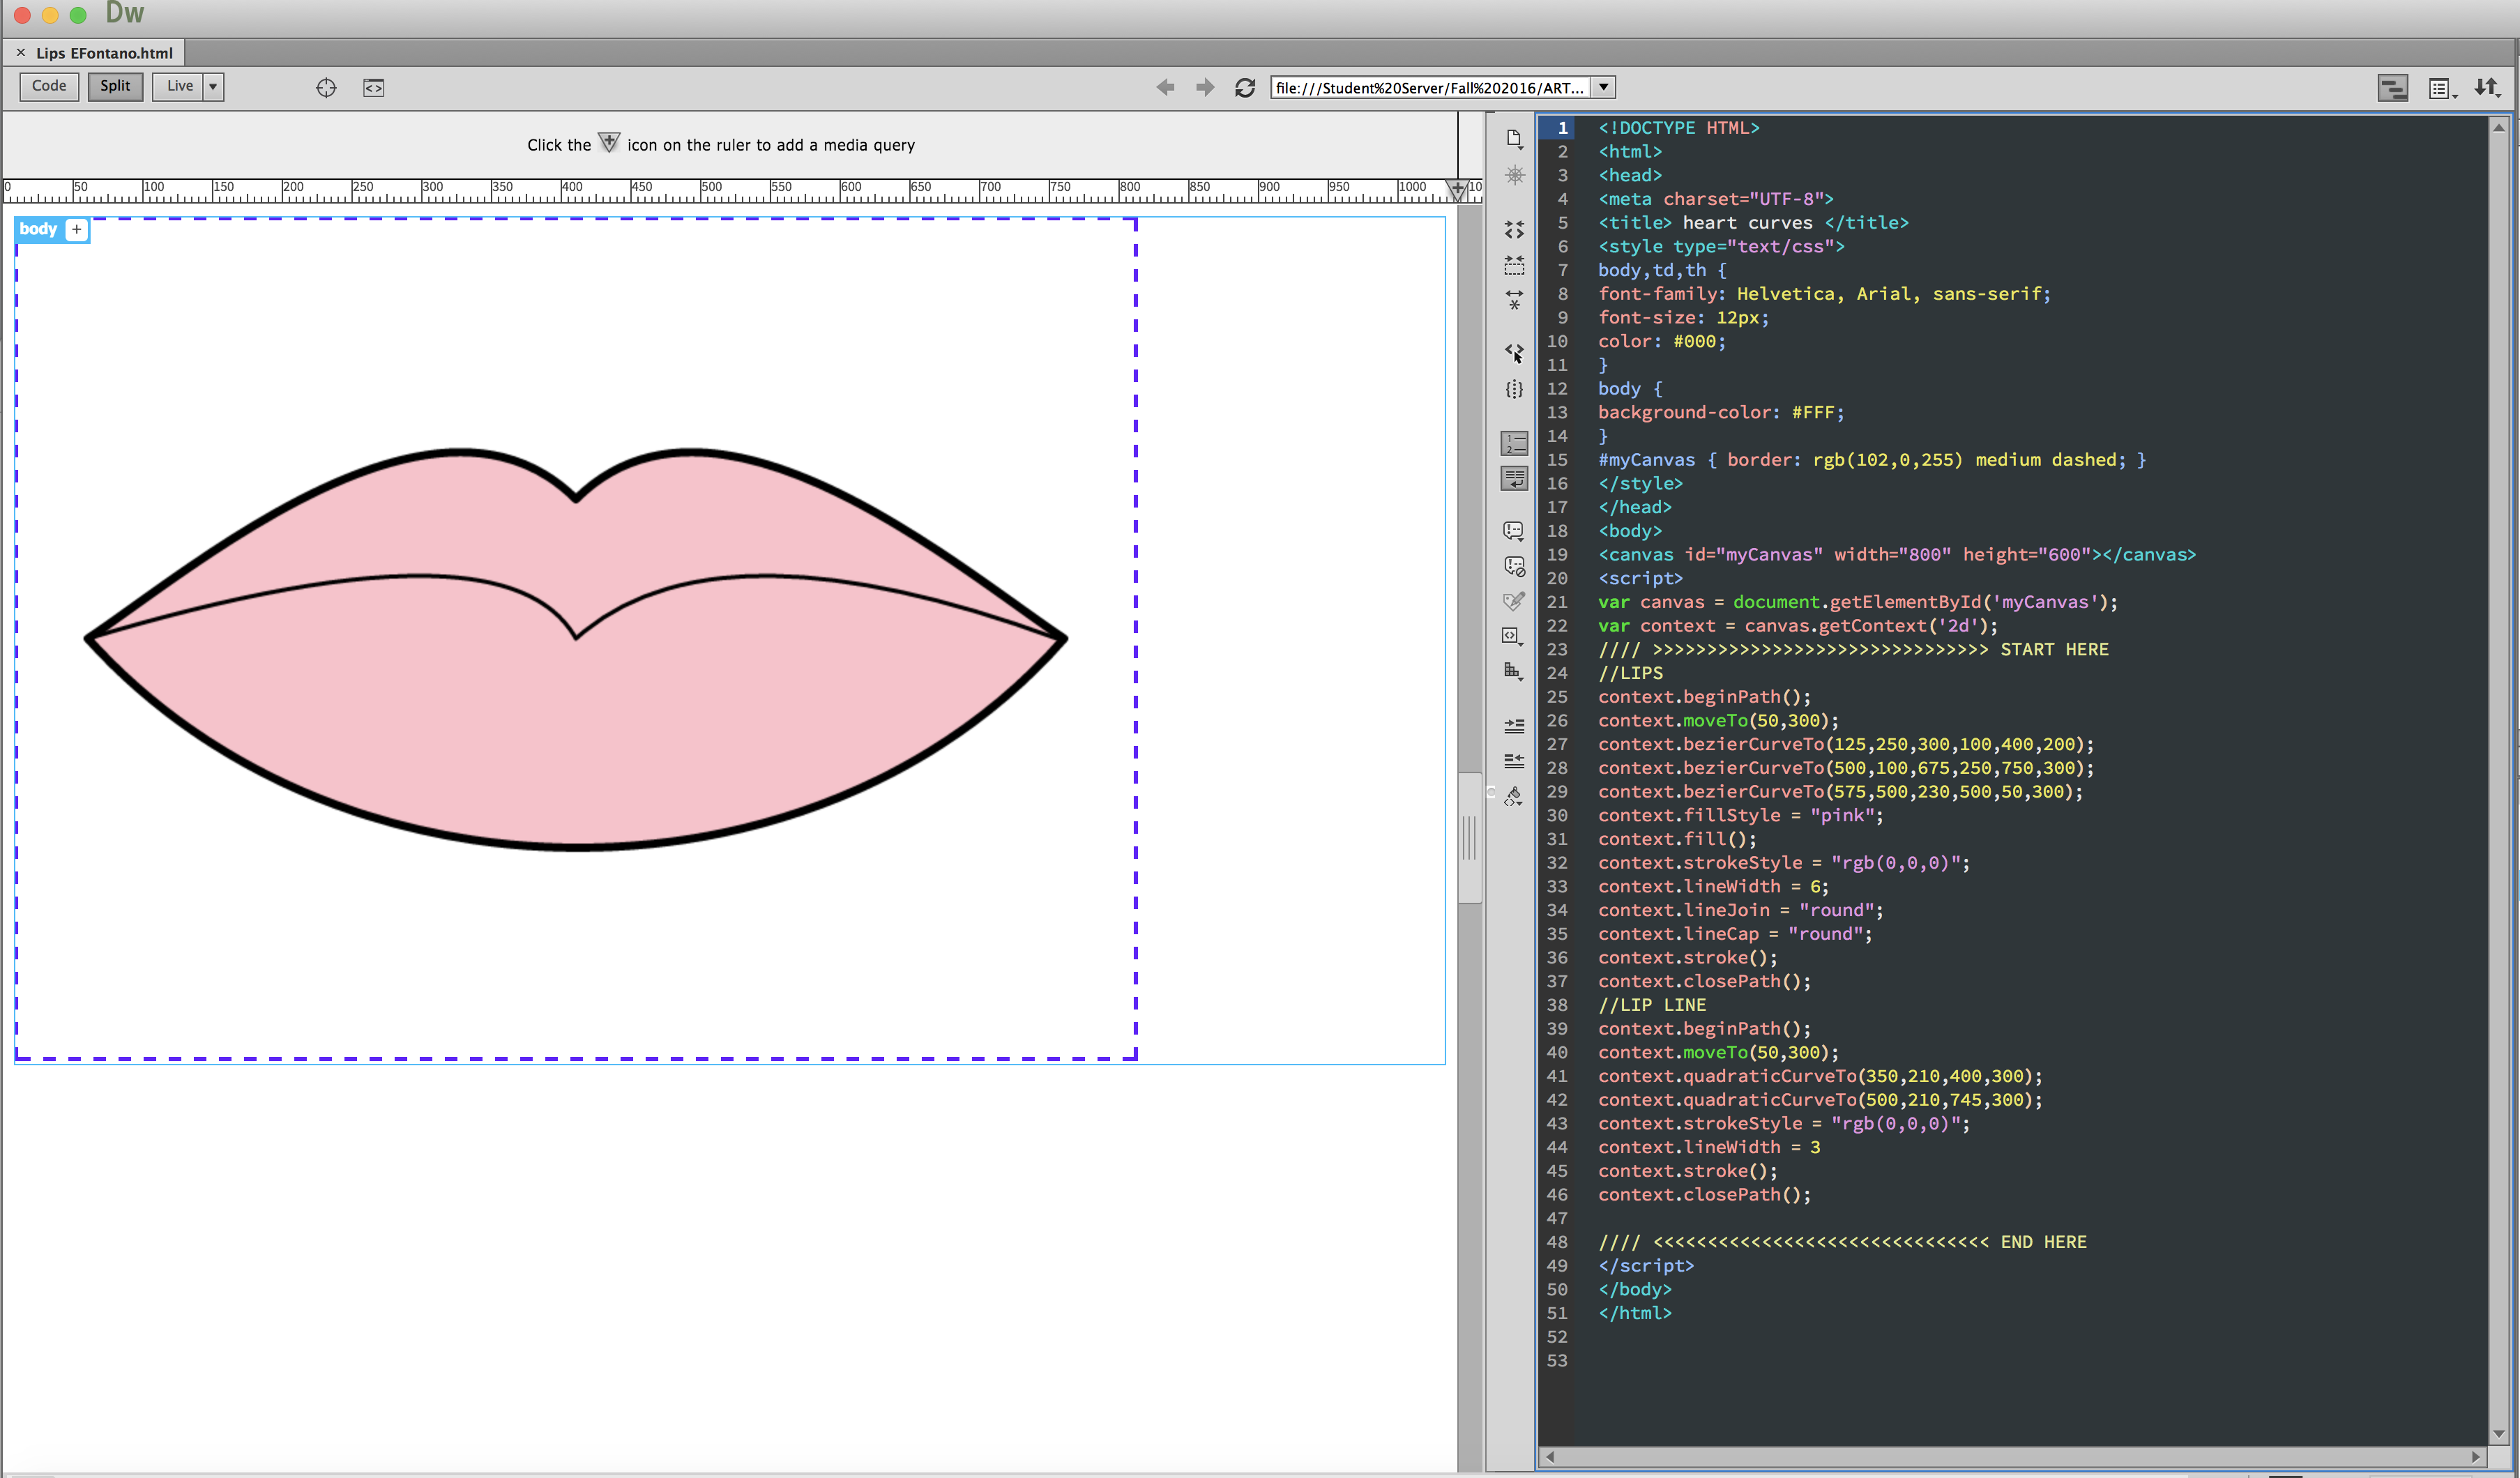Open the Live view dropdown arrow

pyautogui.click(x=213, y=87)
